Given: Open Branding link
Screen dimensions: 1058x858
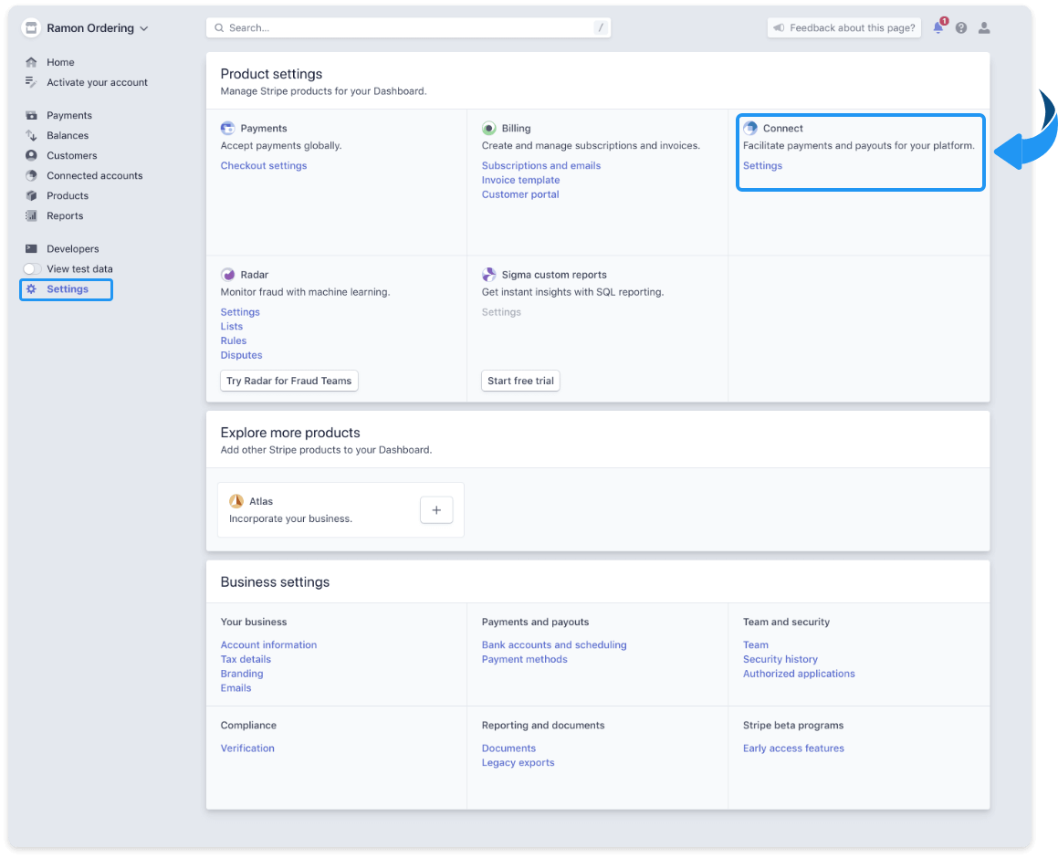Looking at the screenshot, I should pyautogui.click(x=242, y=674).
